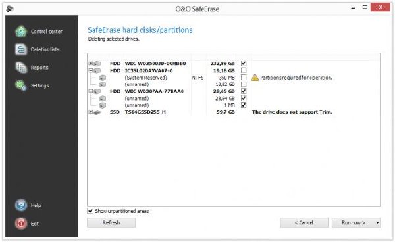Open the Reports icon
Screen dimensions: 395x242
(x=21, y=68)
